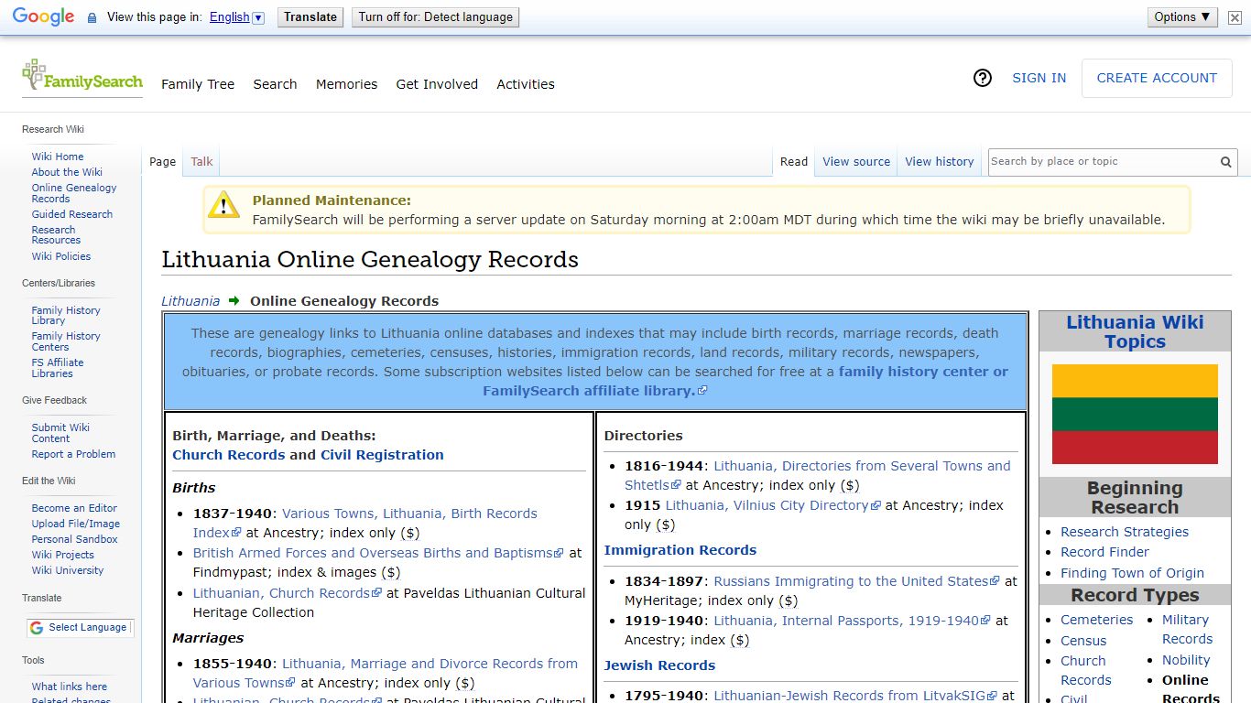Open Record Finder link
Screen dimensions: 1251x703
pos(1104,552)
